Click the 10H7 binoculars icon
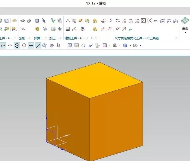 [82, 29]
